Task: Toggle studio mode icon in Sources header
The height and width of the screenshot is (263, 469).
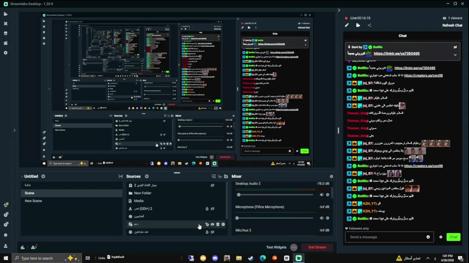Action: [x=214, y=176]
